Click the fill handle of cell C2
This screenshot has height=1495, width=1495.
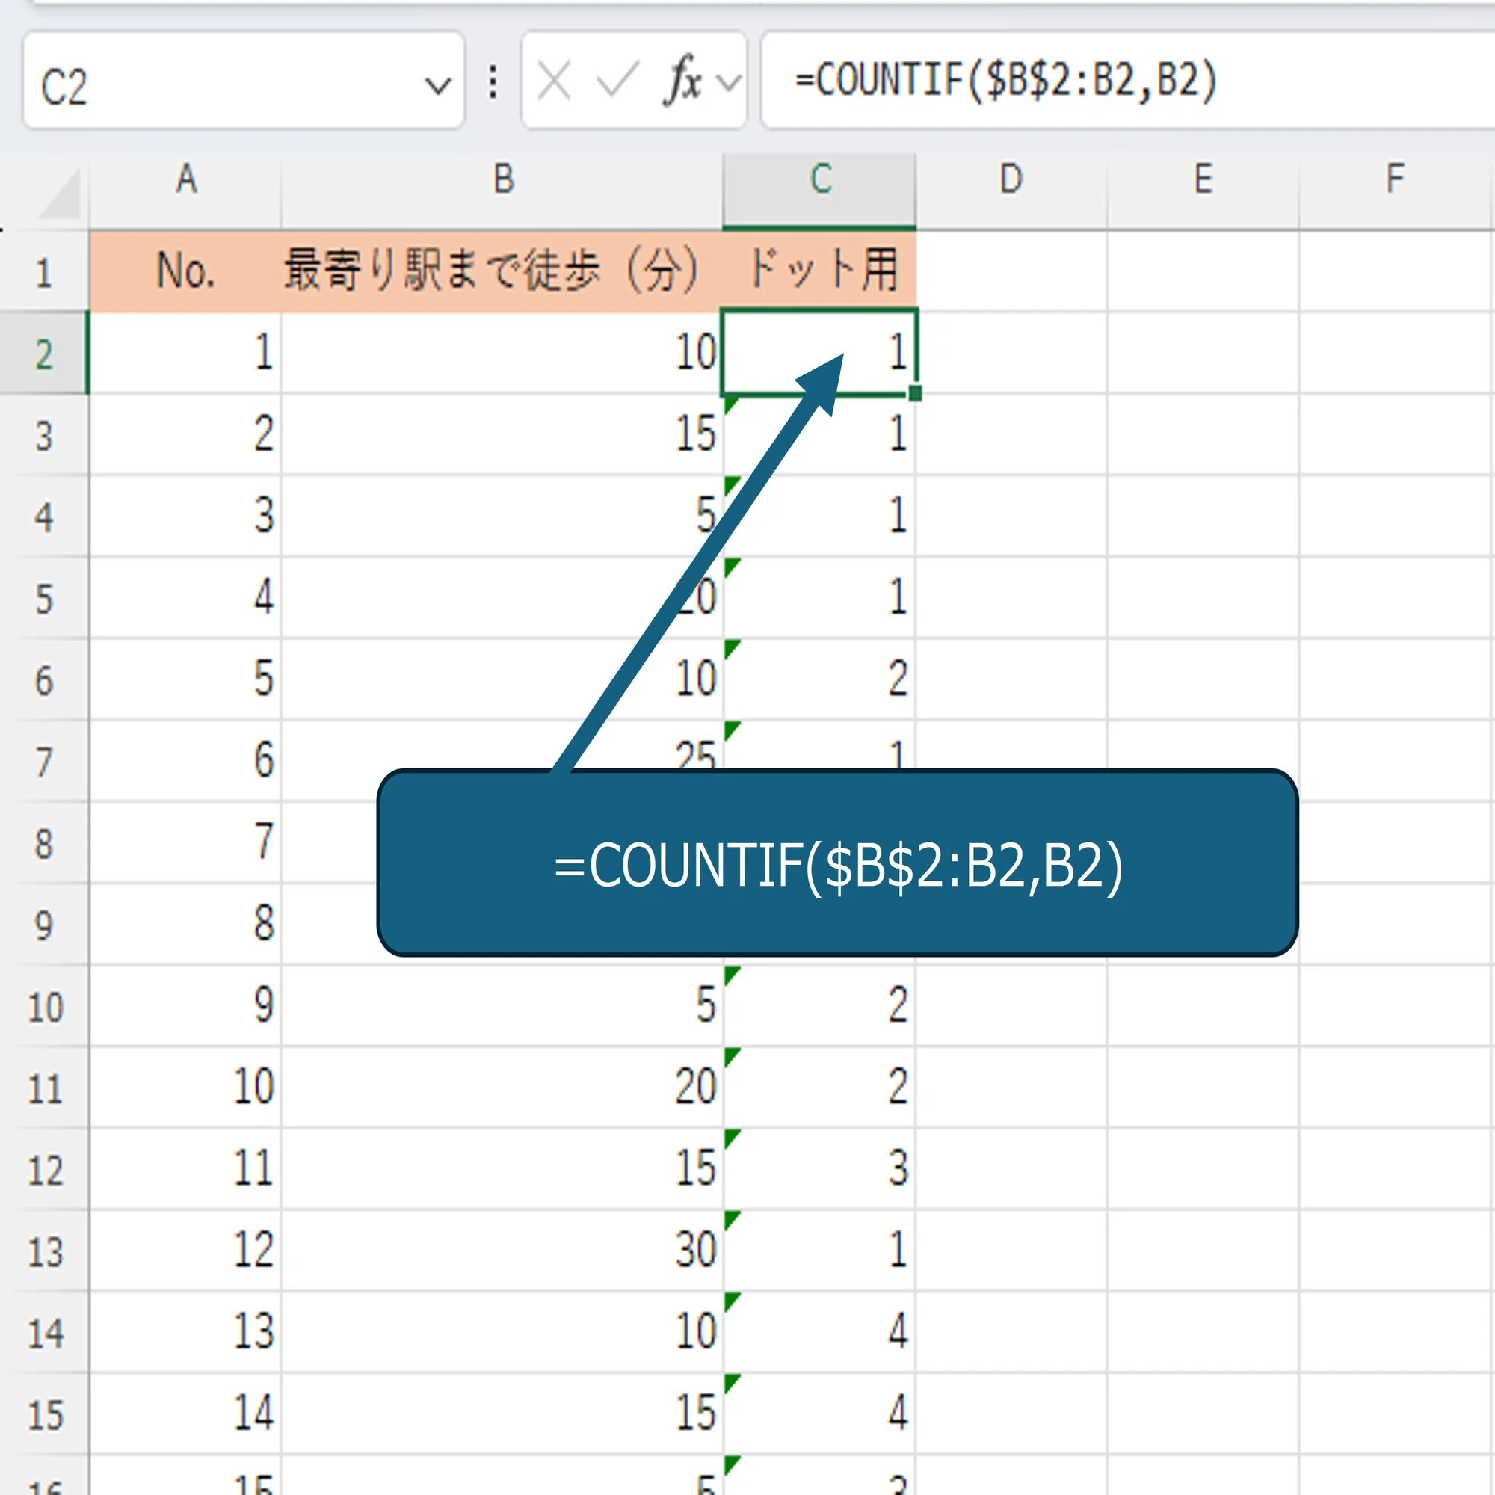[916, 394]
